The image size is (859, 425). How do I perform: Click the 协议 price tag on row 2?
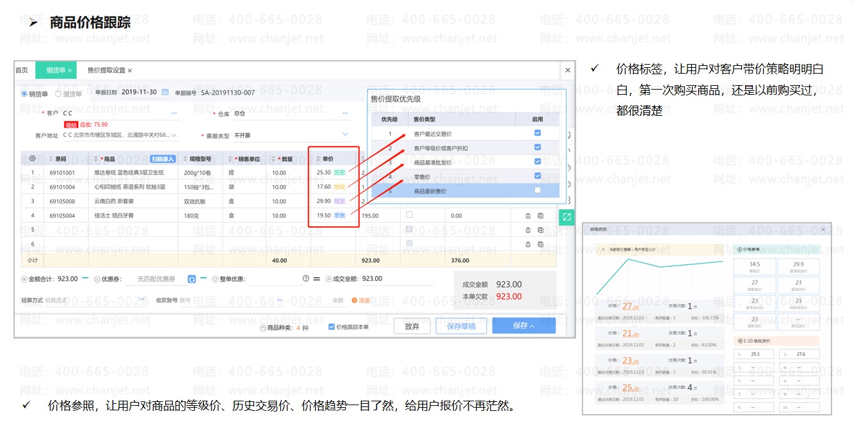coord(339,187)
